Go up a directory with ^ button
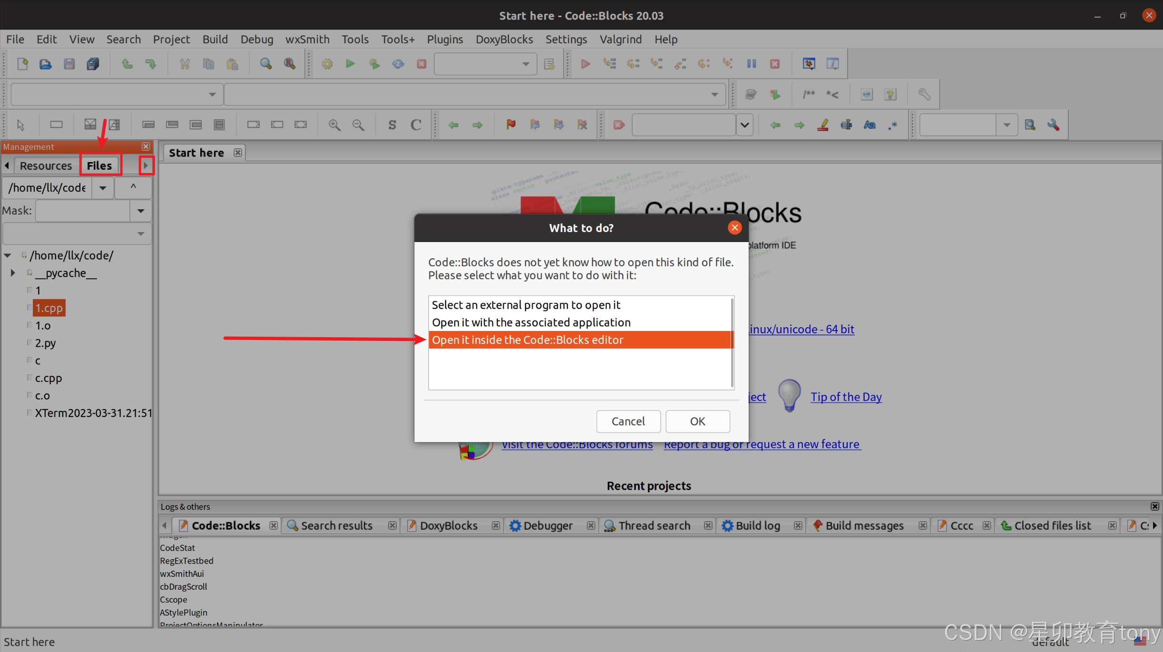Viewport: 1163px width, 652px height. pos(134,187)
